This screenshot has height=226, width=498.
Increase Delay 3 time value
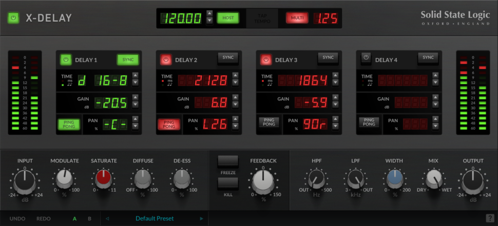[335, 75]
